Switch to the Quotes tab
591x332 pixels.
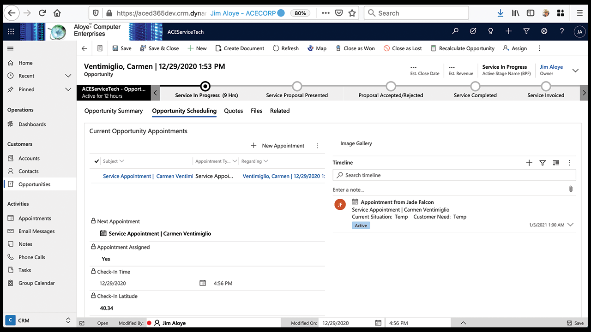coord(233,111)
